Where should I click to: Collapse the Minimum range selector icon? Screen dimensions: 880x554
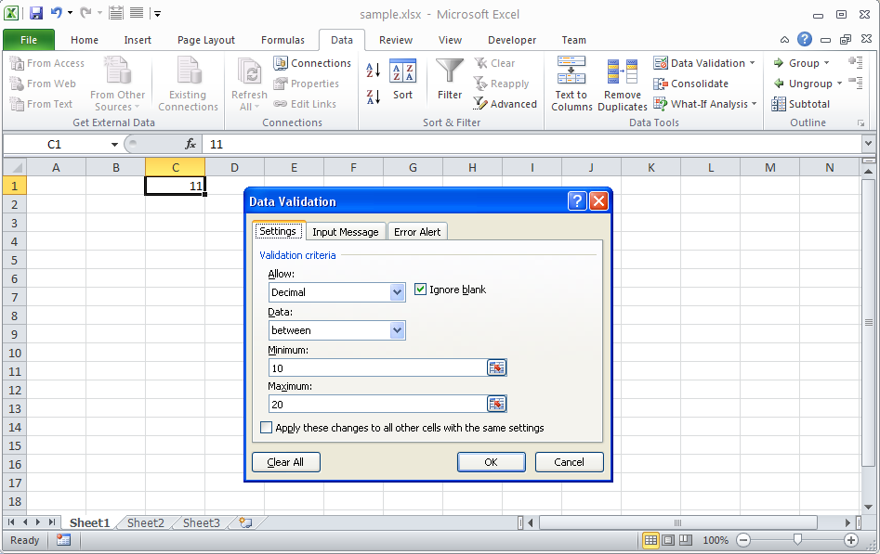click(x=496, y=367)
